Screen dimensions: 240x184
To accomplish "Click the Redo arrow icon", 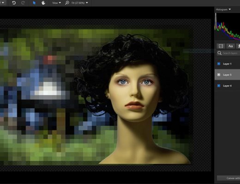I will (x=23, y=3).
